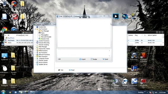Expand the MSN Functions tree node
168x94 pixels.
point(35,51)
